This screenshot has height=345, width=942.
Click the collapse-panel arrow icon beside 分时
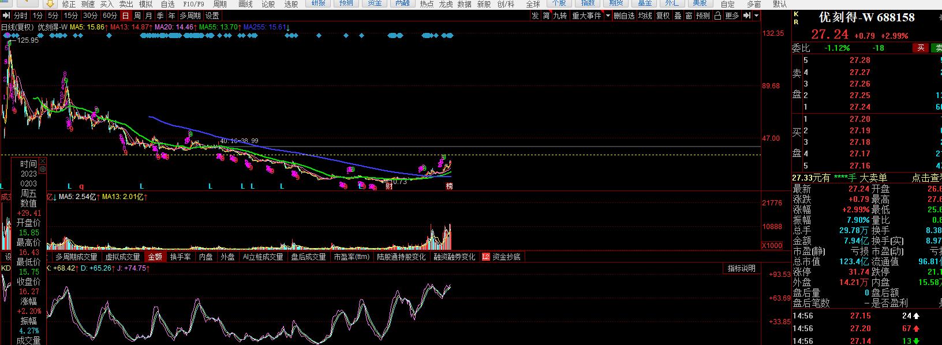(6, 16)
